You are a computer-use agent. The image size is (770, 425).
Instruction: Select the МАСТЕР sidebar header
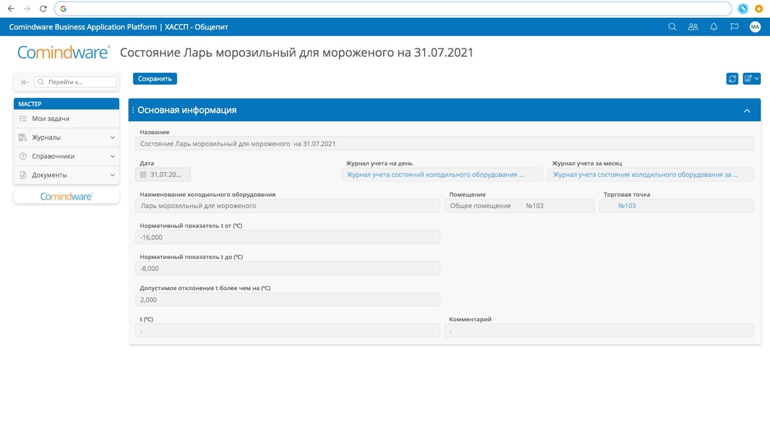(x=66, y=104)
